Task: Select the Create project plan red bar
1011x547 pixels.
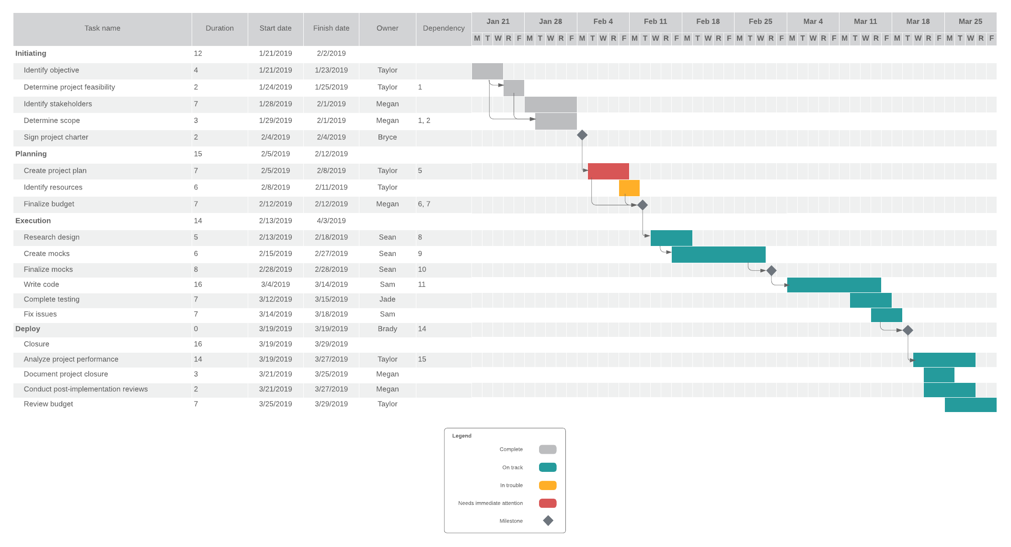Action: pos(609,170)
